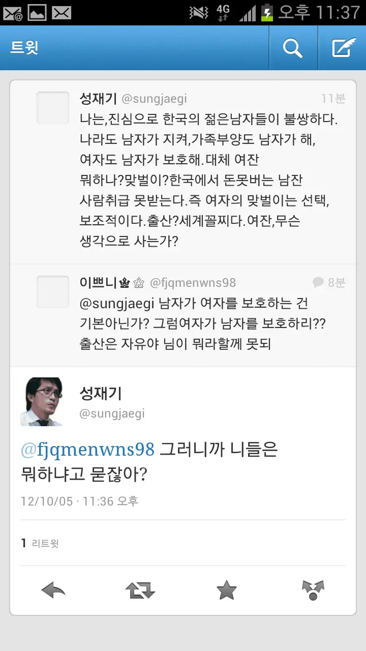The image size is (366, 651).
Task: Tap the tweet timestamp 12/10/05 11:36 오후
Action: (79, 501)
